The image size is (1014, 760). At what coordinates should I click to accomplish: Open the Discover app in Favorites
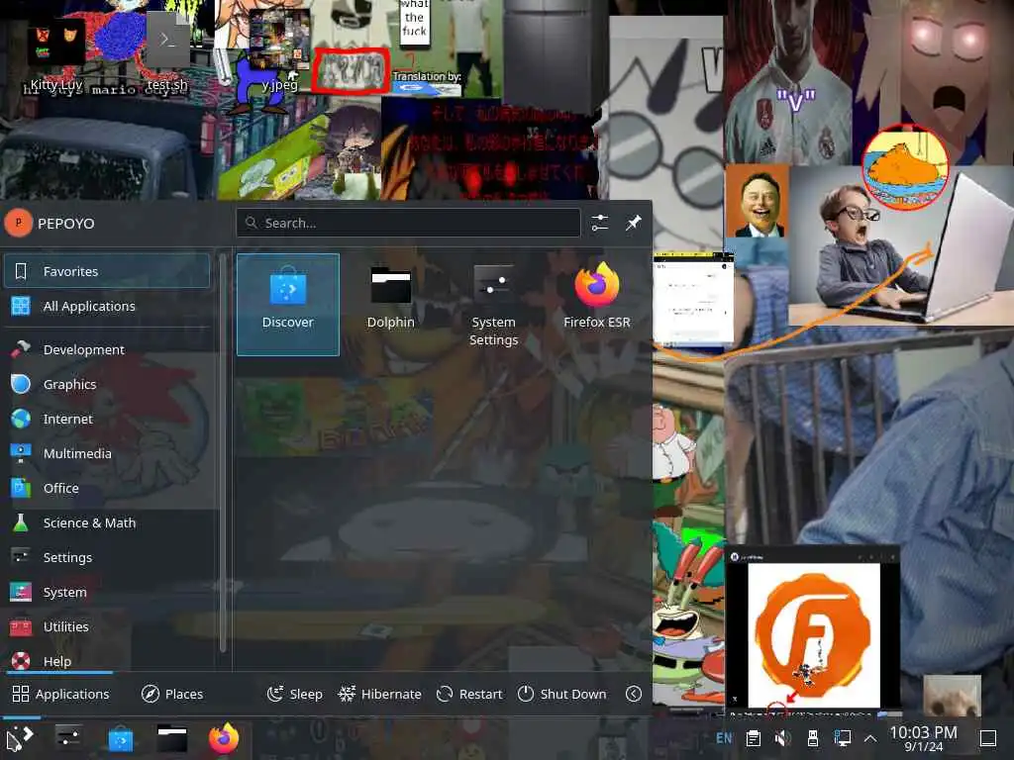pyautogui.click(x=288, y=305)
